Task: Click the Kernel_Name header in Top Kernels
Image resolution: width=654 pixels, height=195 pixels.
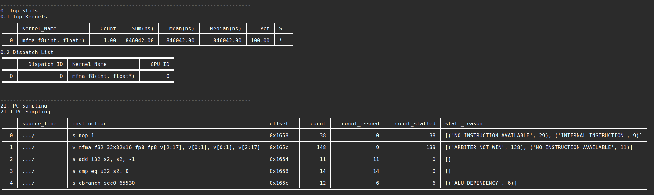Action: (39, 28)
